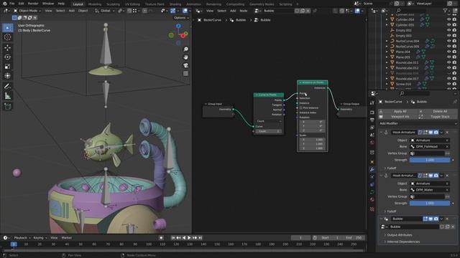Select the Select Box tool in the viewport toolbar
The width and height of the screenshot is (460, 258).
(8, 28)
